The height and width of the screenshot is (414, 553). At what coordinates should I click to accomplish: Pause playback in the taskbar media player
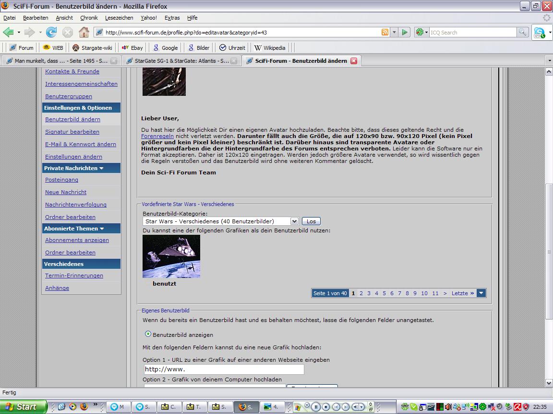pyautogui.click(x=316, y=407)
